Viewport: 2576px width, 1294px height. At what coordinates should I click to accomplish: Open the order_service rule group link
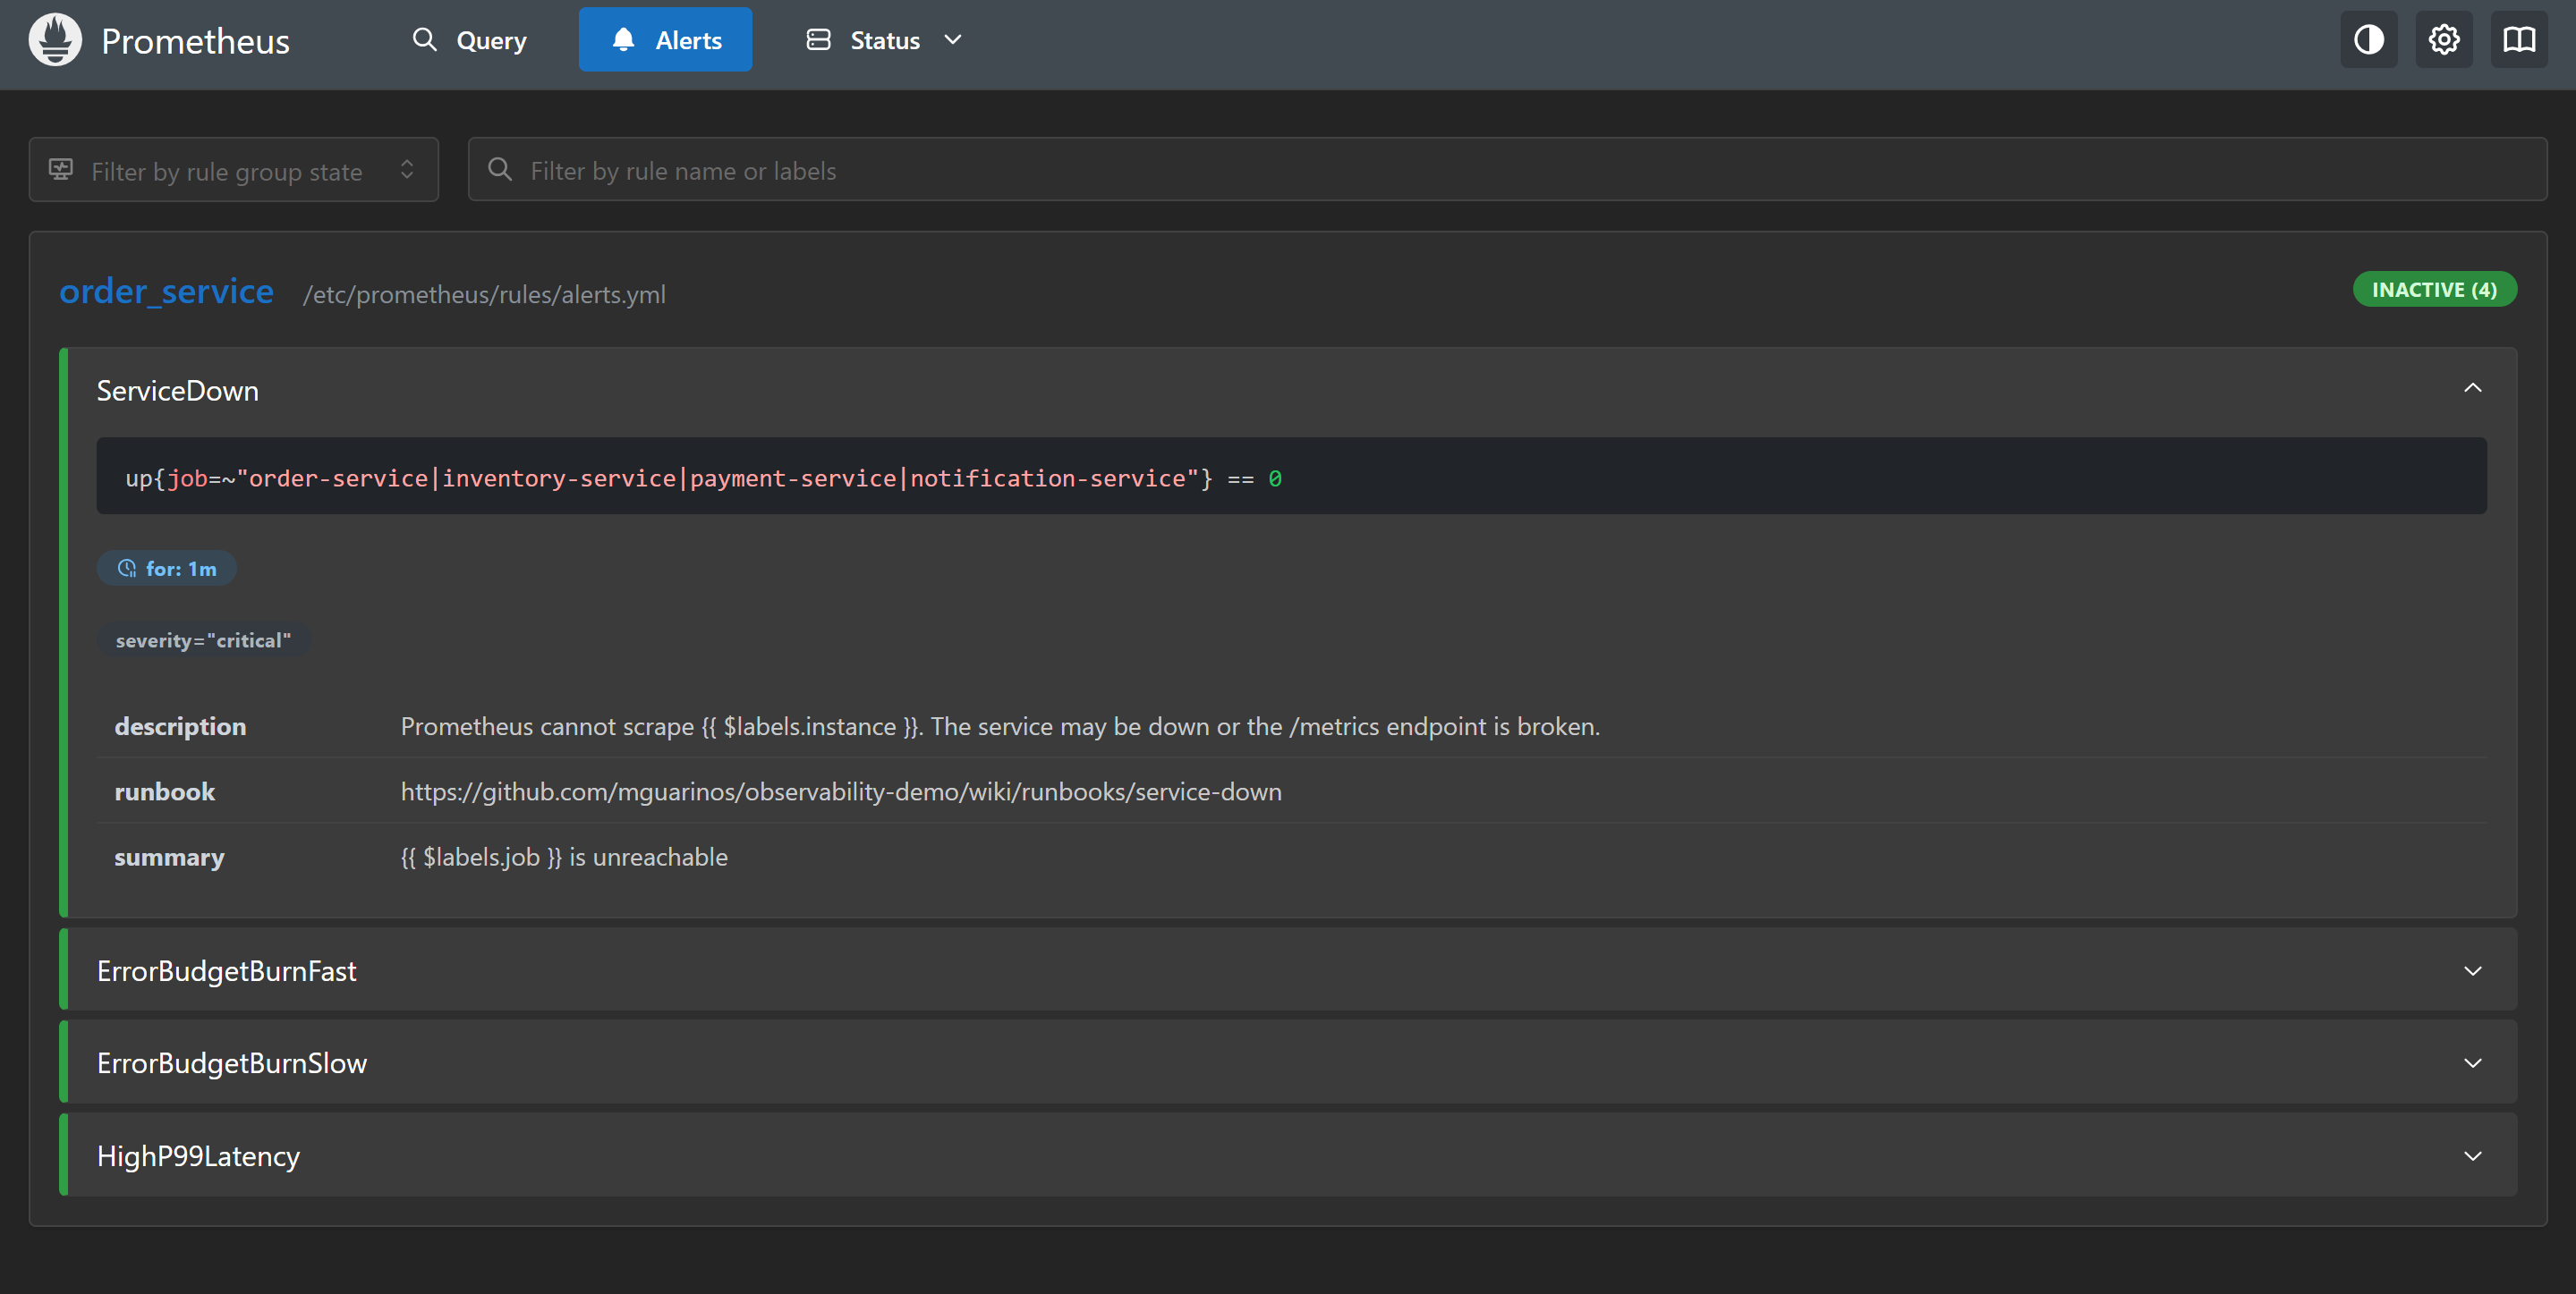click(166, 291)
